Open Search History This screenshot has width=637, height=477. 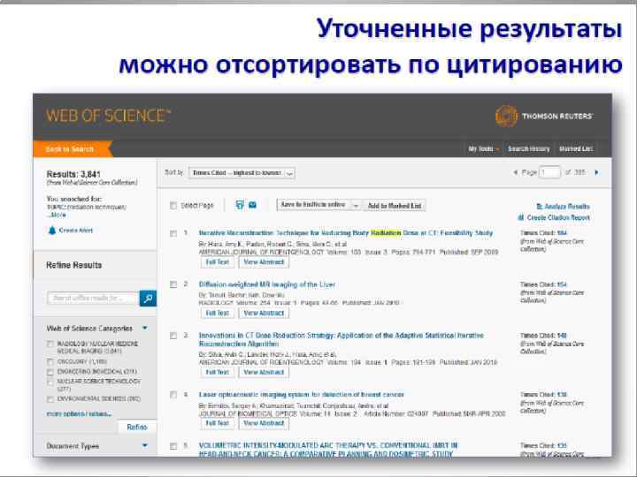click(x=528, y=149)
